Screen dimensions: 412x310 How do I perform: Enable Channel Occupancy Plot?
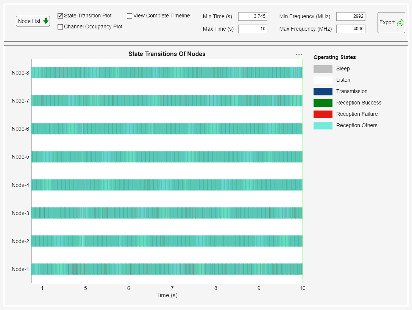click(x=59, y=27)
